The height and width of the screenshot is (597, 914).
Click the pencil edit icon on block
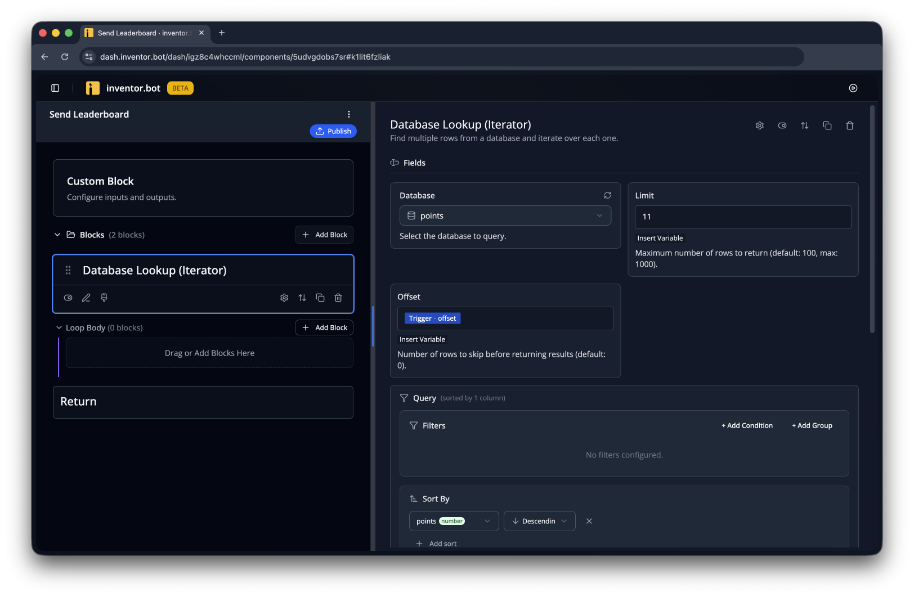(x=86, y=298)
